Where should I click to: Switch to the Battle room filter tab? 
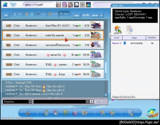click(53, 14)
